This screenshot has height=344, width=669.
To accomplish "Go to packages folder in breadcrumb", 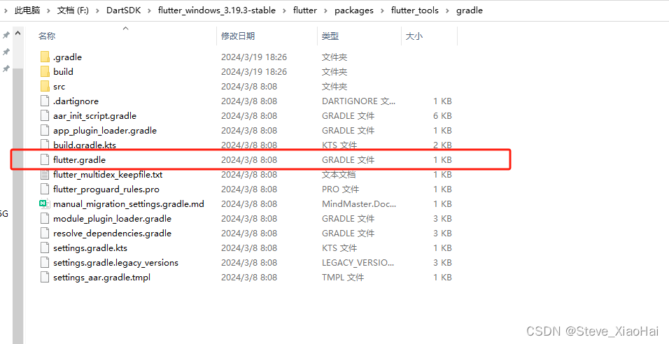I will click(354, 10).
